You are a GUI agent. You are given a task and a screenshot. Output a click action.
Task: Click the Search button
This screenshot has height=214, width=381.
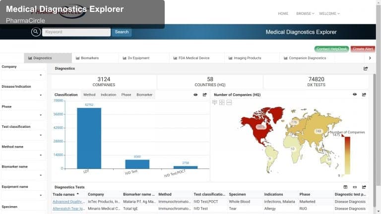pos(122,32)
